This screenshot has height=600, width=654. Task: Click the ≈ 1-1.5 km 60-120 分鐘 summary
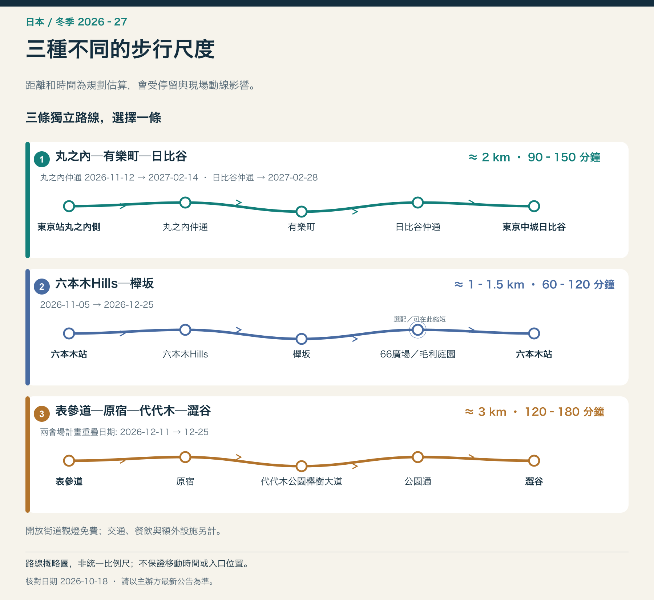click(534, 284)
